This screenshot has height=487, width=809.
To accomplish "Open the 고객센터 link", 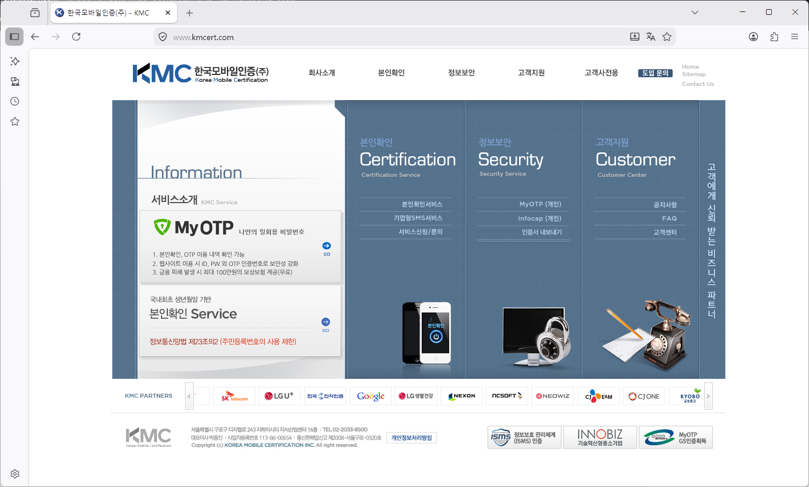I will pyautogui.click(x=665, y=232).
